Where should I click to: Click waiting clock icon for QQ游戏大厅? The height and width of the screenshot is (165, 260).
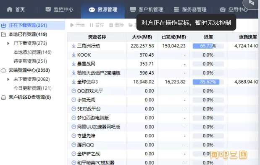[x=74, y=91]
